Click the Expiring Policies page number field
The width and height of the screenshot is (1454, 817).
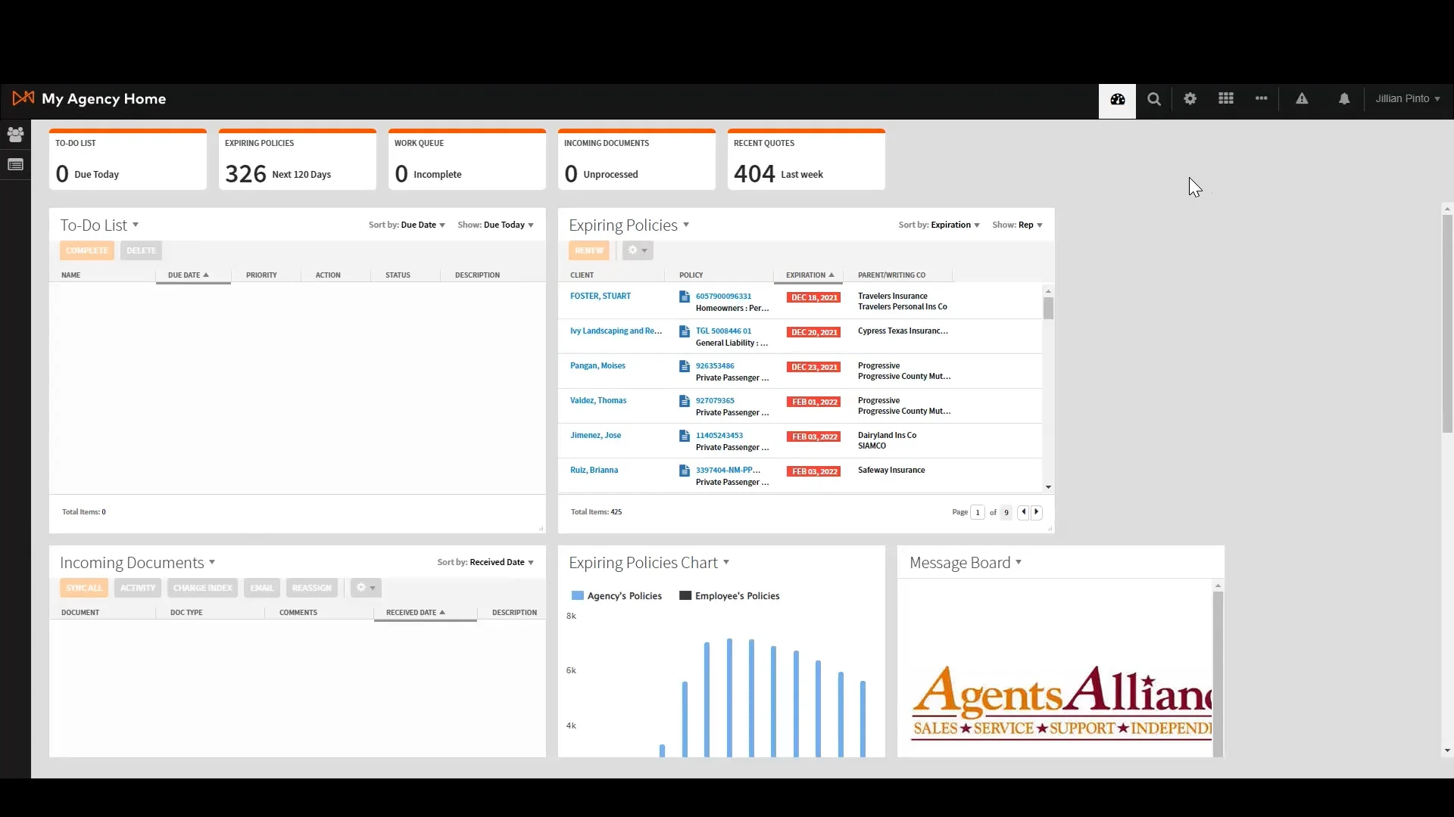click(x=977, y=513)
